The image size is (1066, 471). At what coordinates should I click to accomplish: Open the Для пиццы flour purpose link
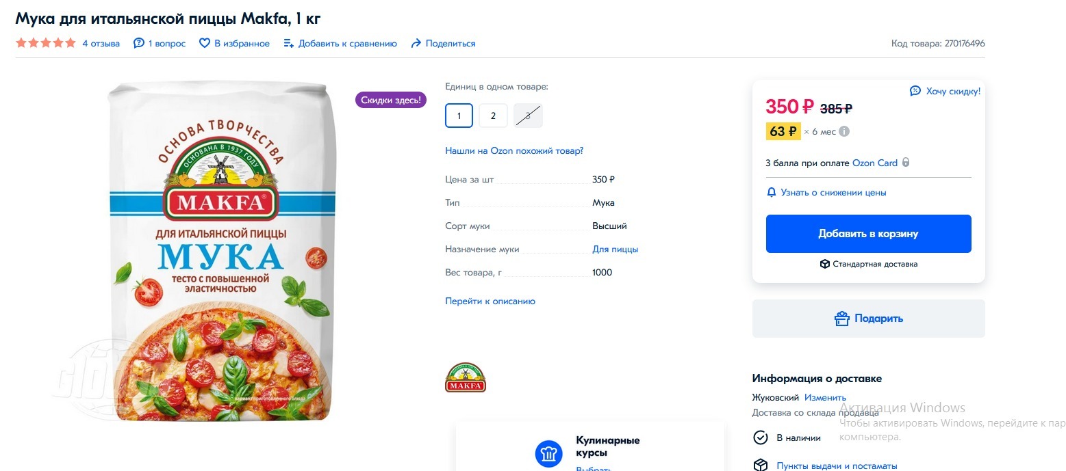(615, 250)
